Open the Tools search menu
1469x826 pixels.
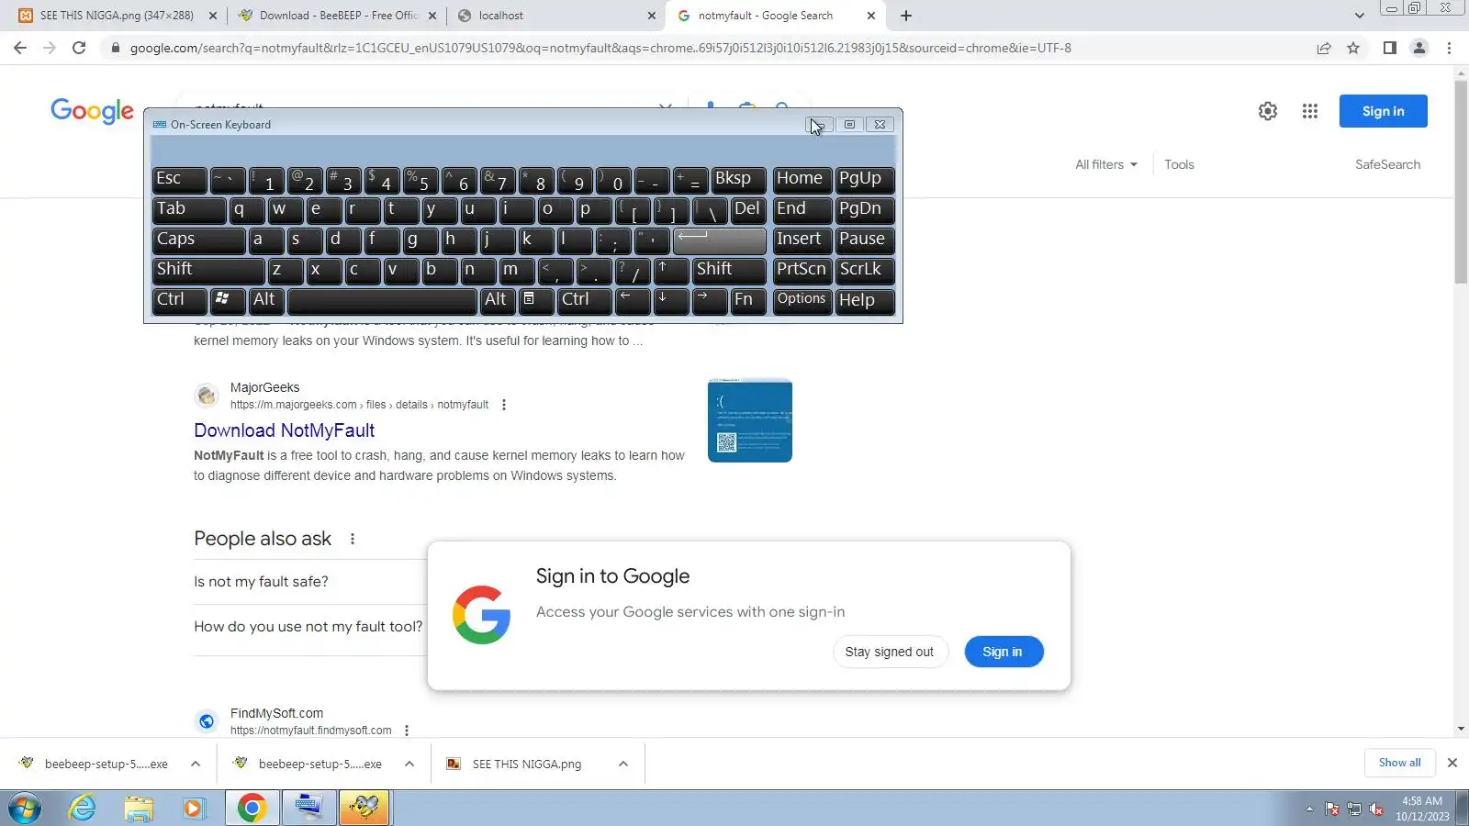pyautogui.click(x=1179, y=164)
